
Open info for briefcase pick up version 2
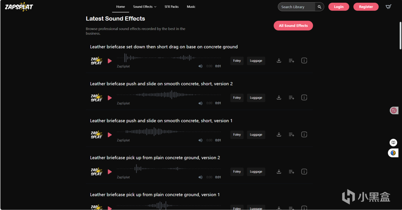coord(304,171)
